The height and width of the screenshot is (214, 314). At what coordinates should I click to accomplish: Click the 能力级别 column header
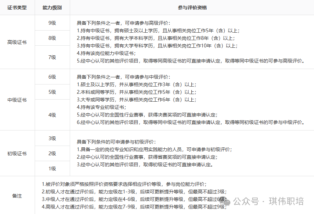52,8
